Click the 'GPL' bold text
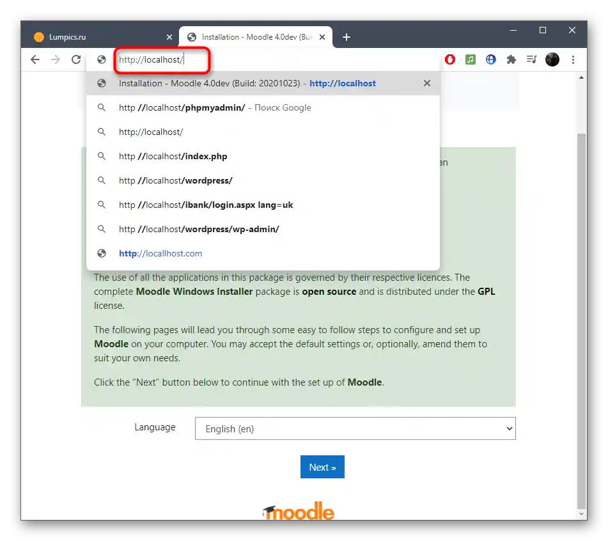 487,292
